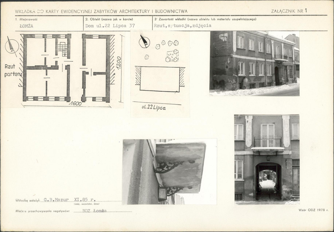Open the gateway and balcony photograph

(x=267, y=160)
